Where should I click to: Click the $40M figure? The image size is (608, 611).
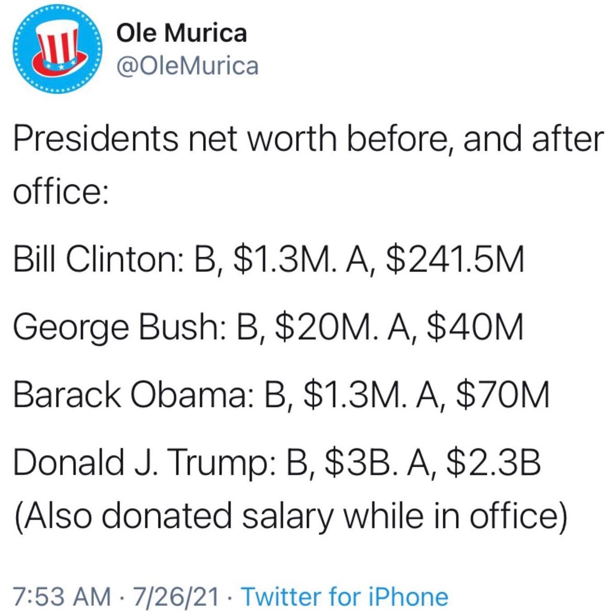tap(475, 326)
